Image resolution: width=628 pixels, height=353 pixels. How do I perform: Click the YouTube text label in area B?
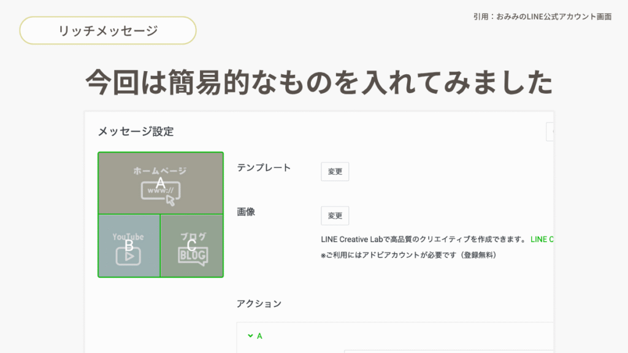click(128, 237)
